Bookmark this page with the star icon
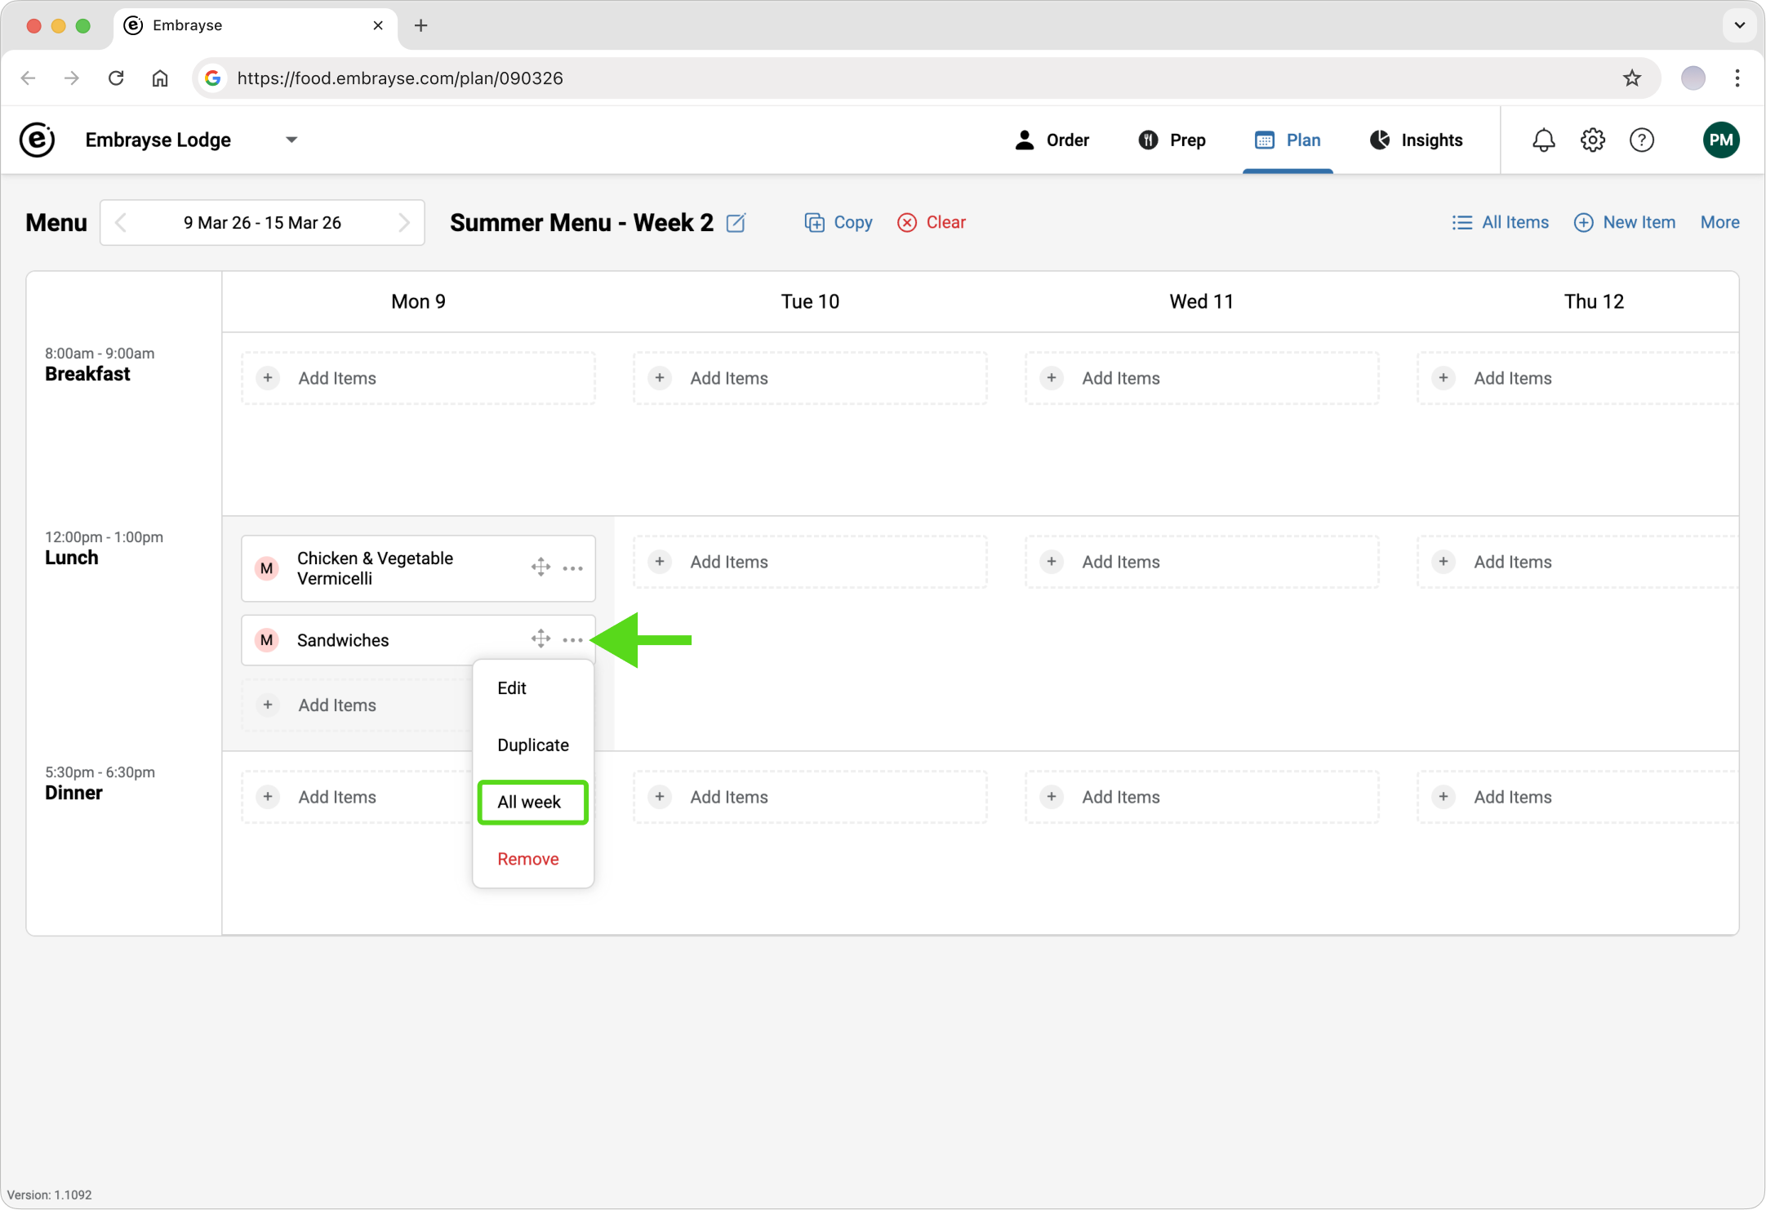Image resolution: width=1766 pixels, height=1210 pixels. tap(1631, 78)
